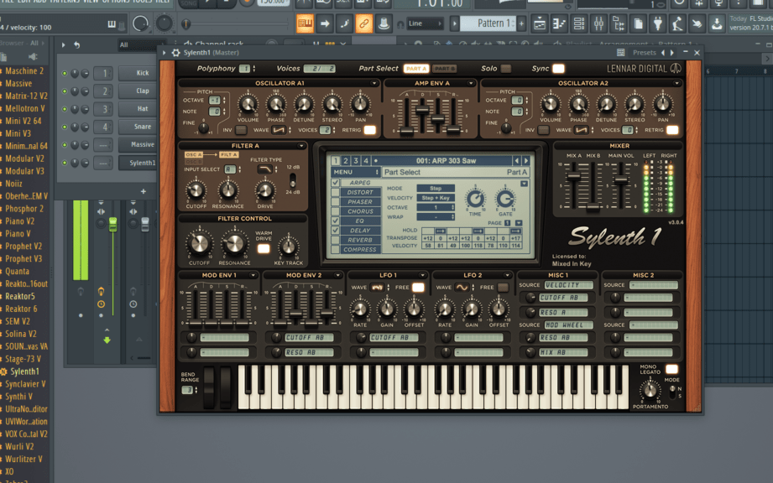
Task: Open the Line snap dropdown in toolbar
Action: [425, 23]
